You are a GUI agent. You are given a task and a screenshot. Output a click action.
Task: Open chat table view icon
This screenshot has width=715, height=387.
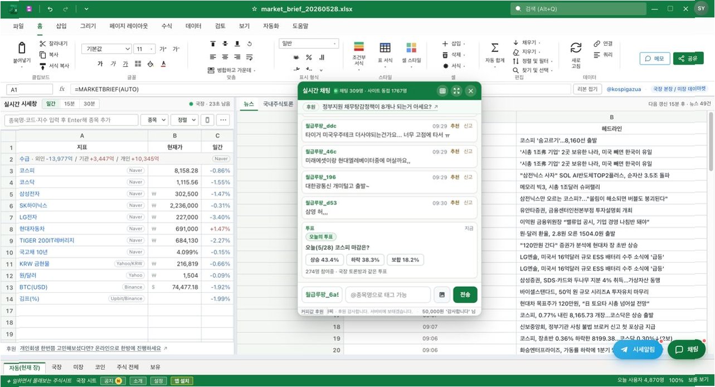442,91
